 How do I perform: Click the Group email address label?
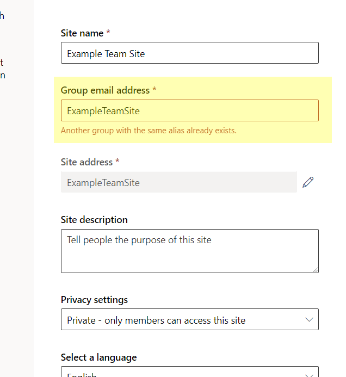(x=105, y=90)
